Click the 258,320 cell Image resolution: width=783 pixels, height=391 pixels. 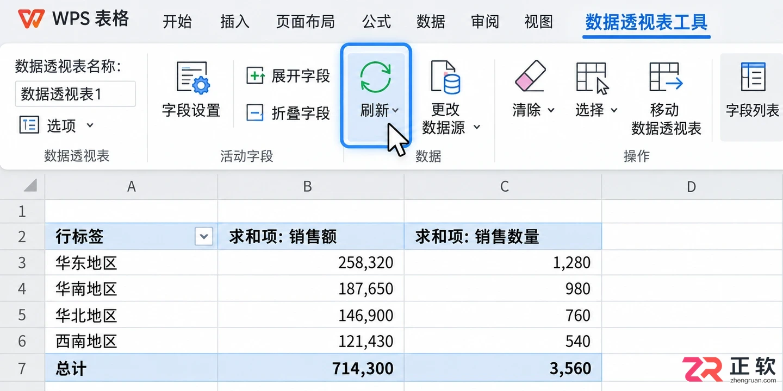[x=310, y=263]
